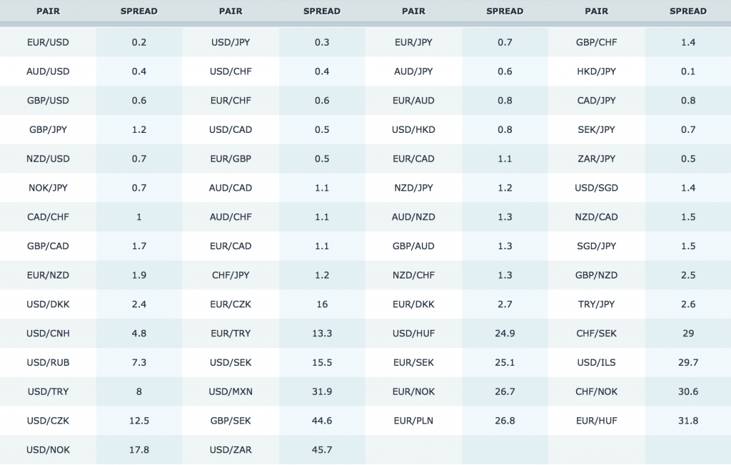Click the 44.6 spread for GBP/SEK
Image resolution: width=731 pixels, height=465 pixels.
(322, 421)
